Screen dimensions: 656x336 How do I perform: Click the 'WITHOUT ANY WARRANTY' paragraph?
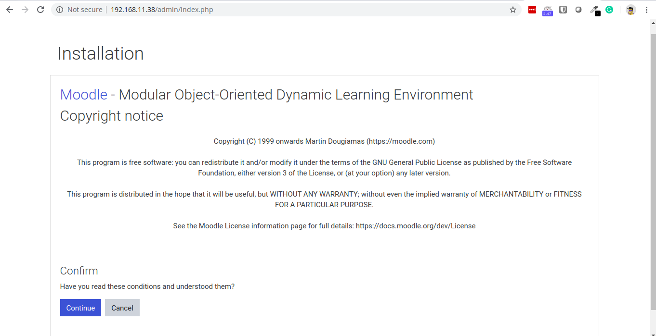[x=324, y=199]
